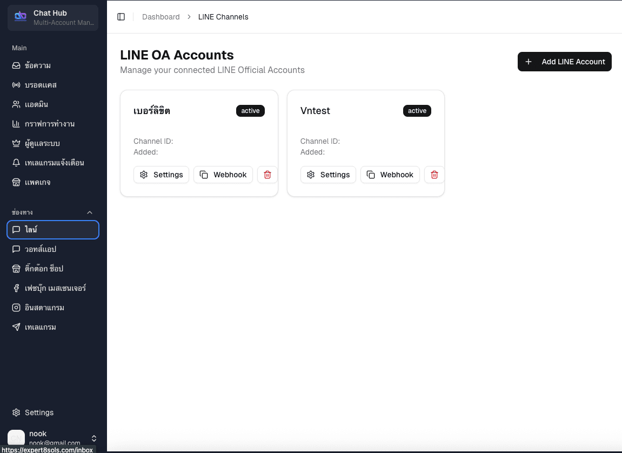Open the แอดมิน admins section icon

[x=16, y=104]
